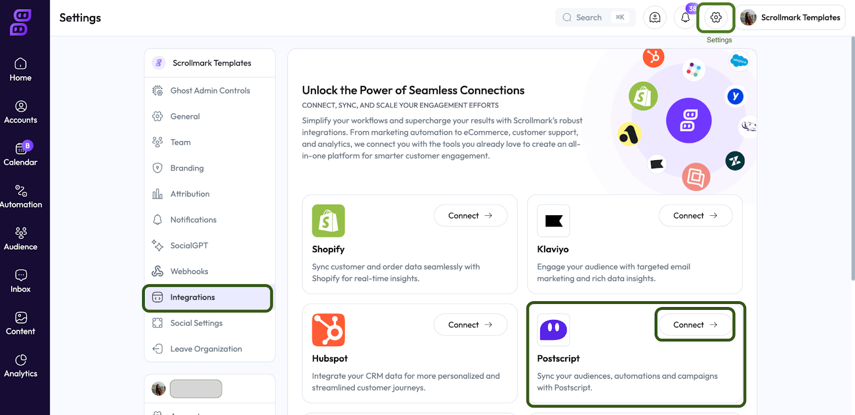Viewport: 855px width, 415px height.
Task: Open the Settings gear icon
Action: [x=716, y=18]
